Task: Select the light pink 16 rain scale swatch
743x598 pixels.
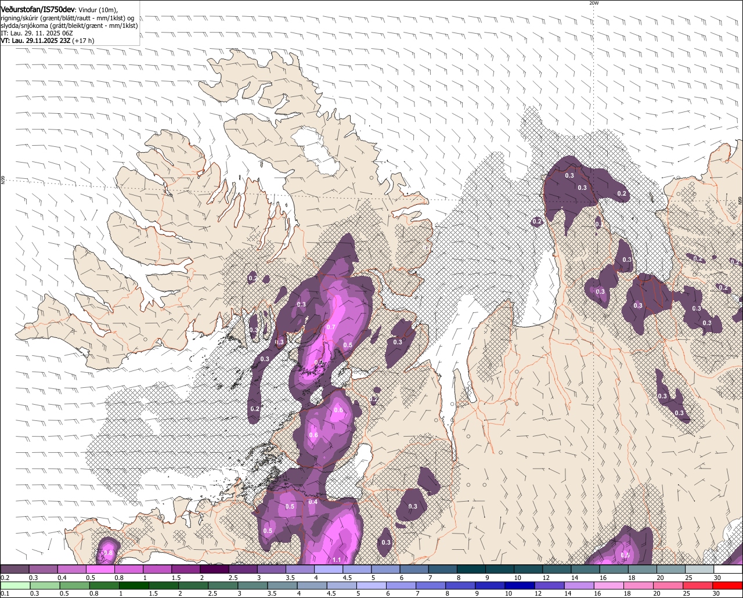Action: [x=609, y=585]
